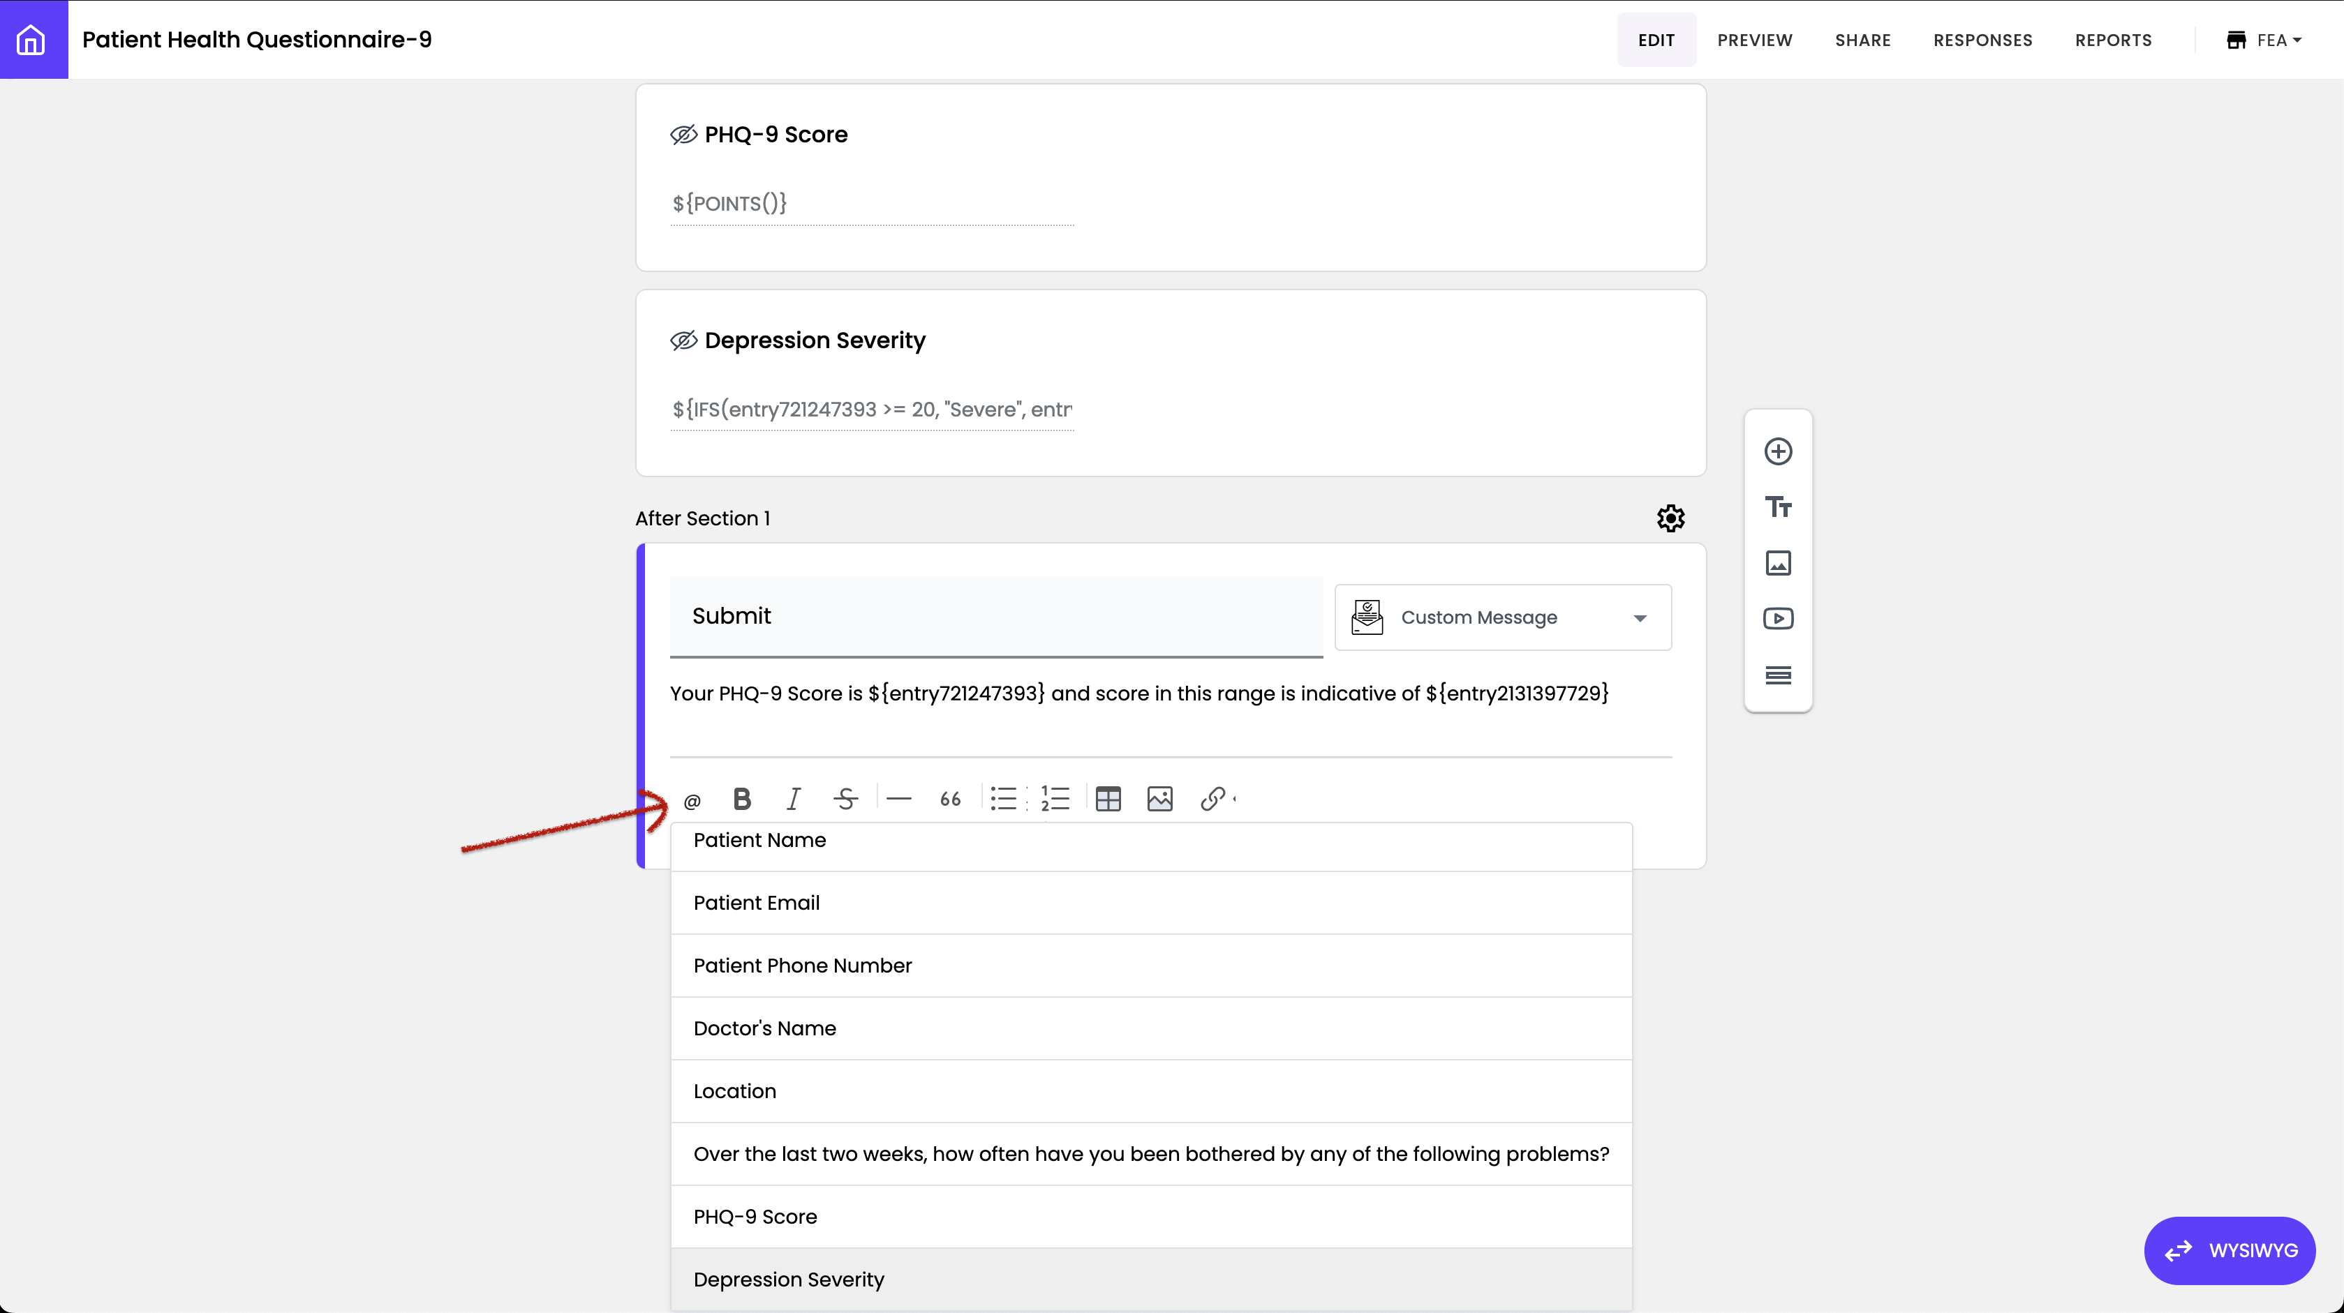Open the FEA account dropdown
This screenshot has height=1313, width=2344.
(x=2265, y=40)
